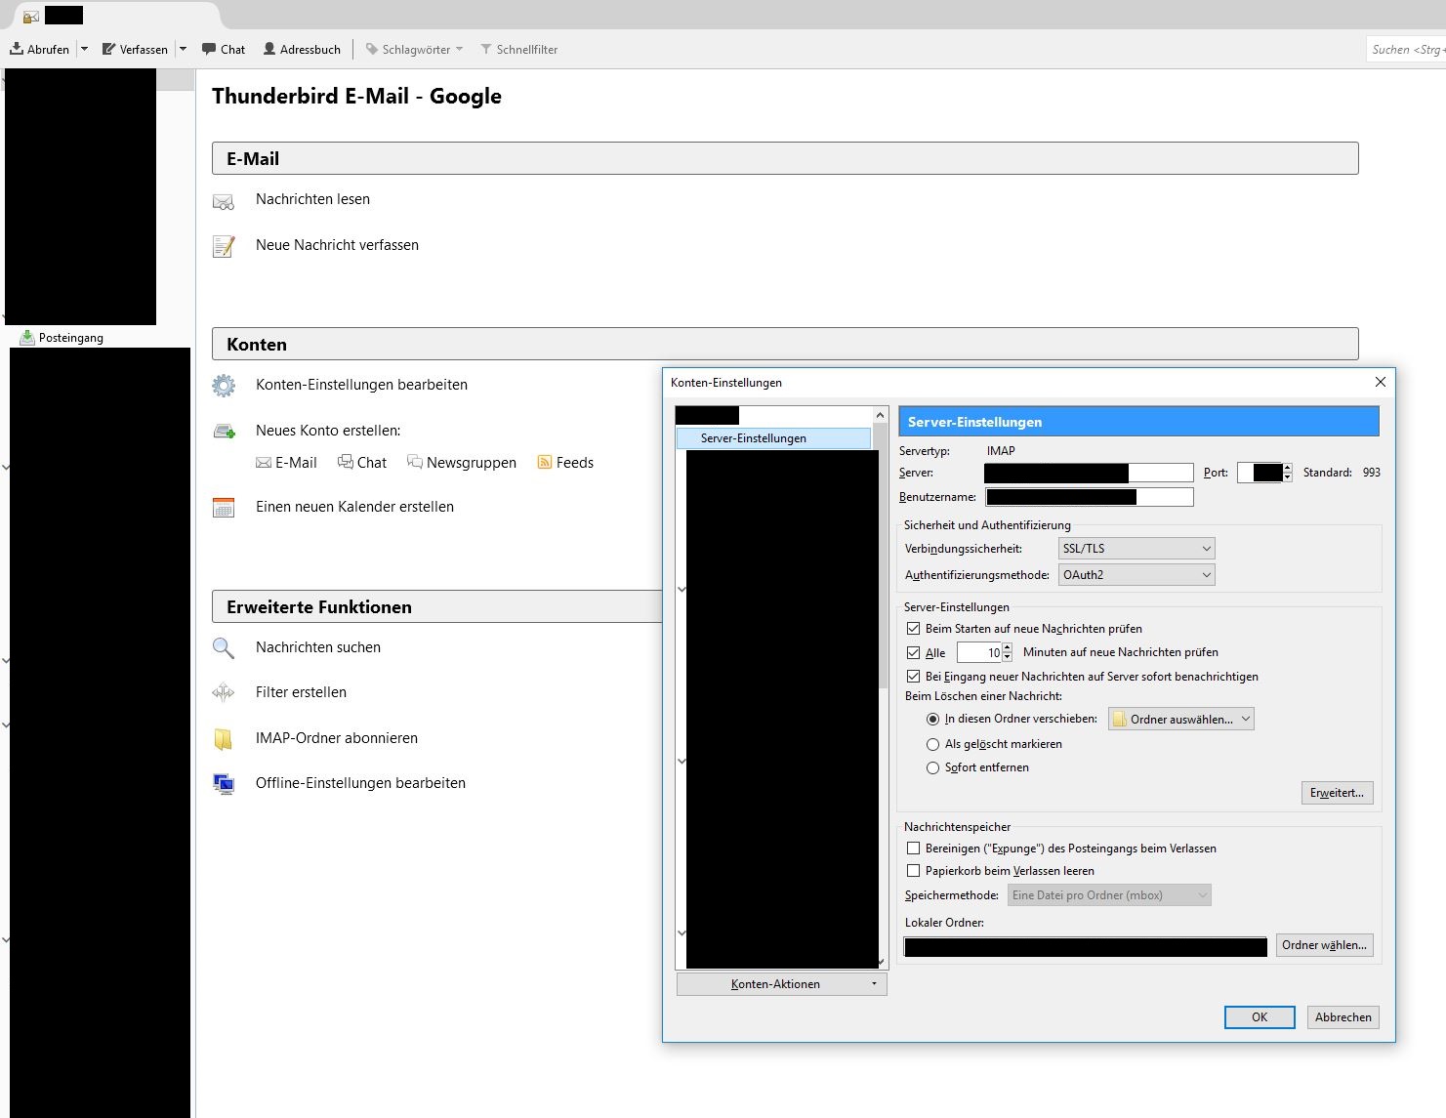Toggle Bei Eingang neuer Nachrichten sofort benachrichtigen

[x=914, y=677]
